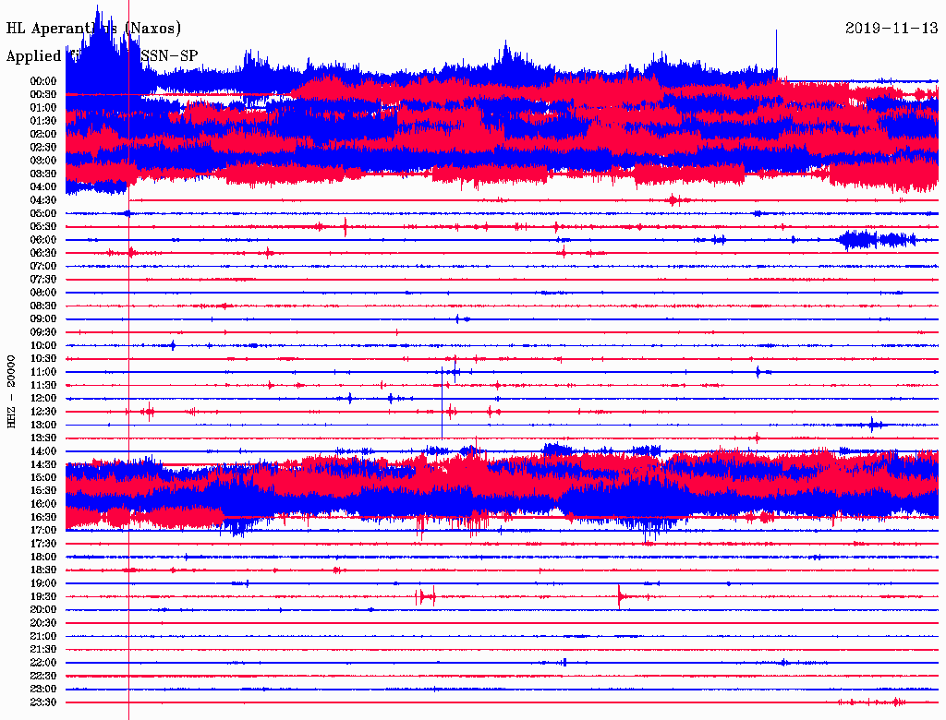Click the 16:00 time label
The height and width of the screenshot is (720, 946).
point(43,505)
